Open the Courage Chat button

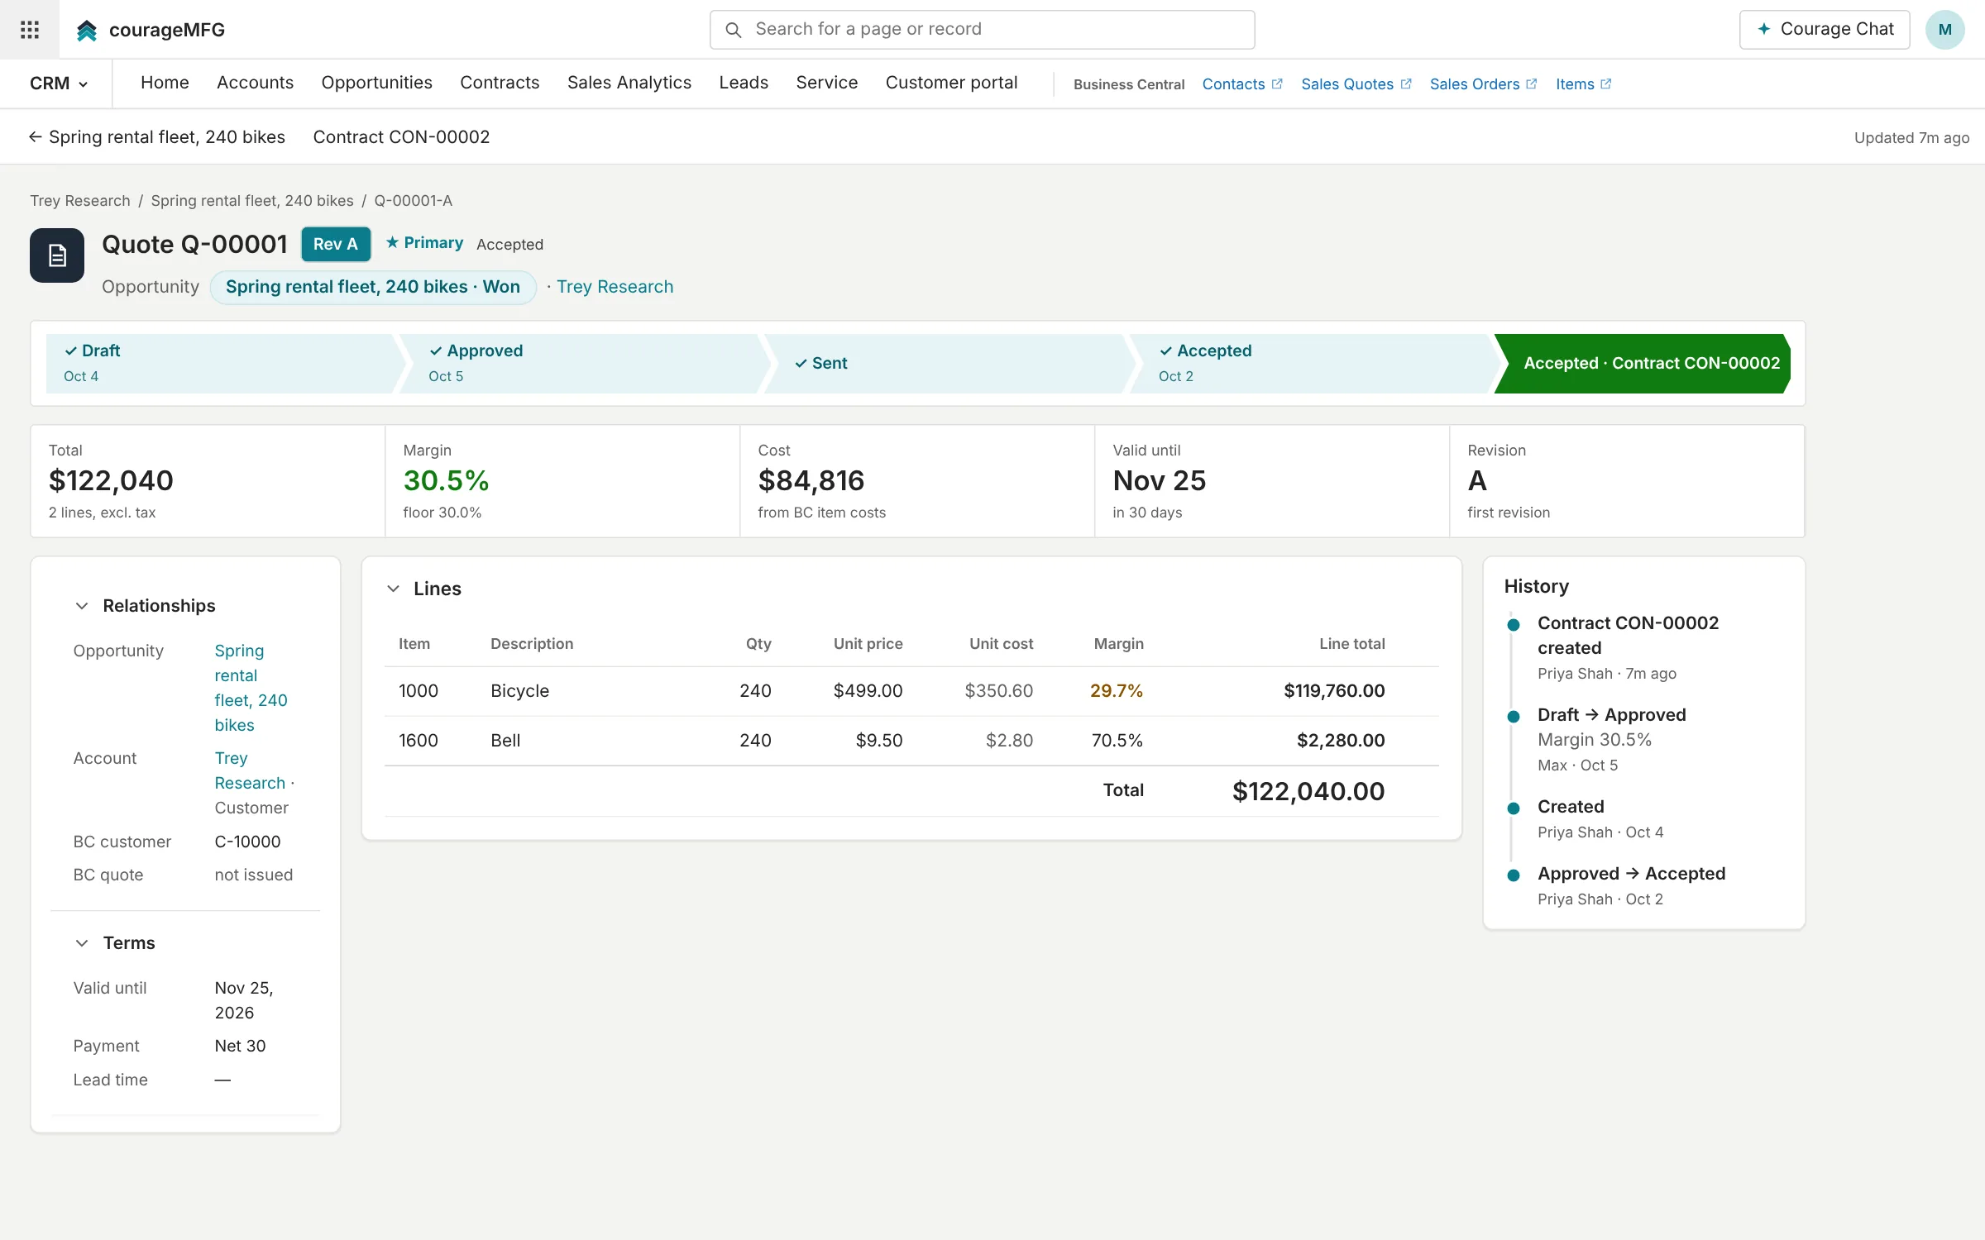(1825, 30)
